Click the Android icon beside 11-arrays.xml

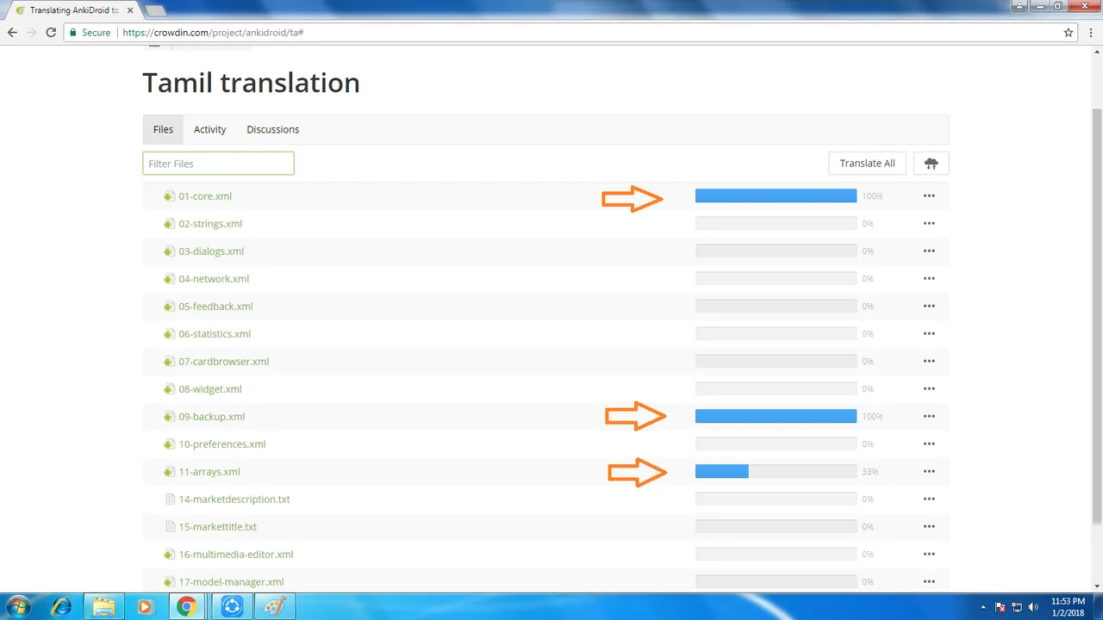(x=169, y=472)
